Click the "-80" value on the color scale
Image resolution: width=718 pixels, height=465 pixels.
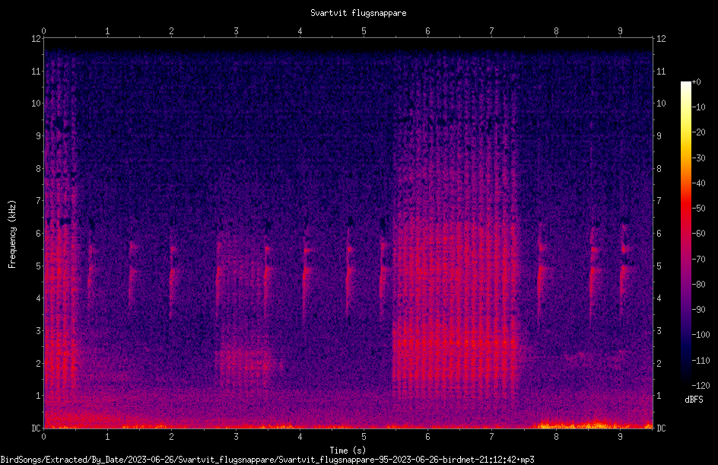click(699, 285)
